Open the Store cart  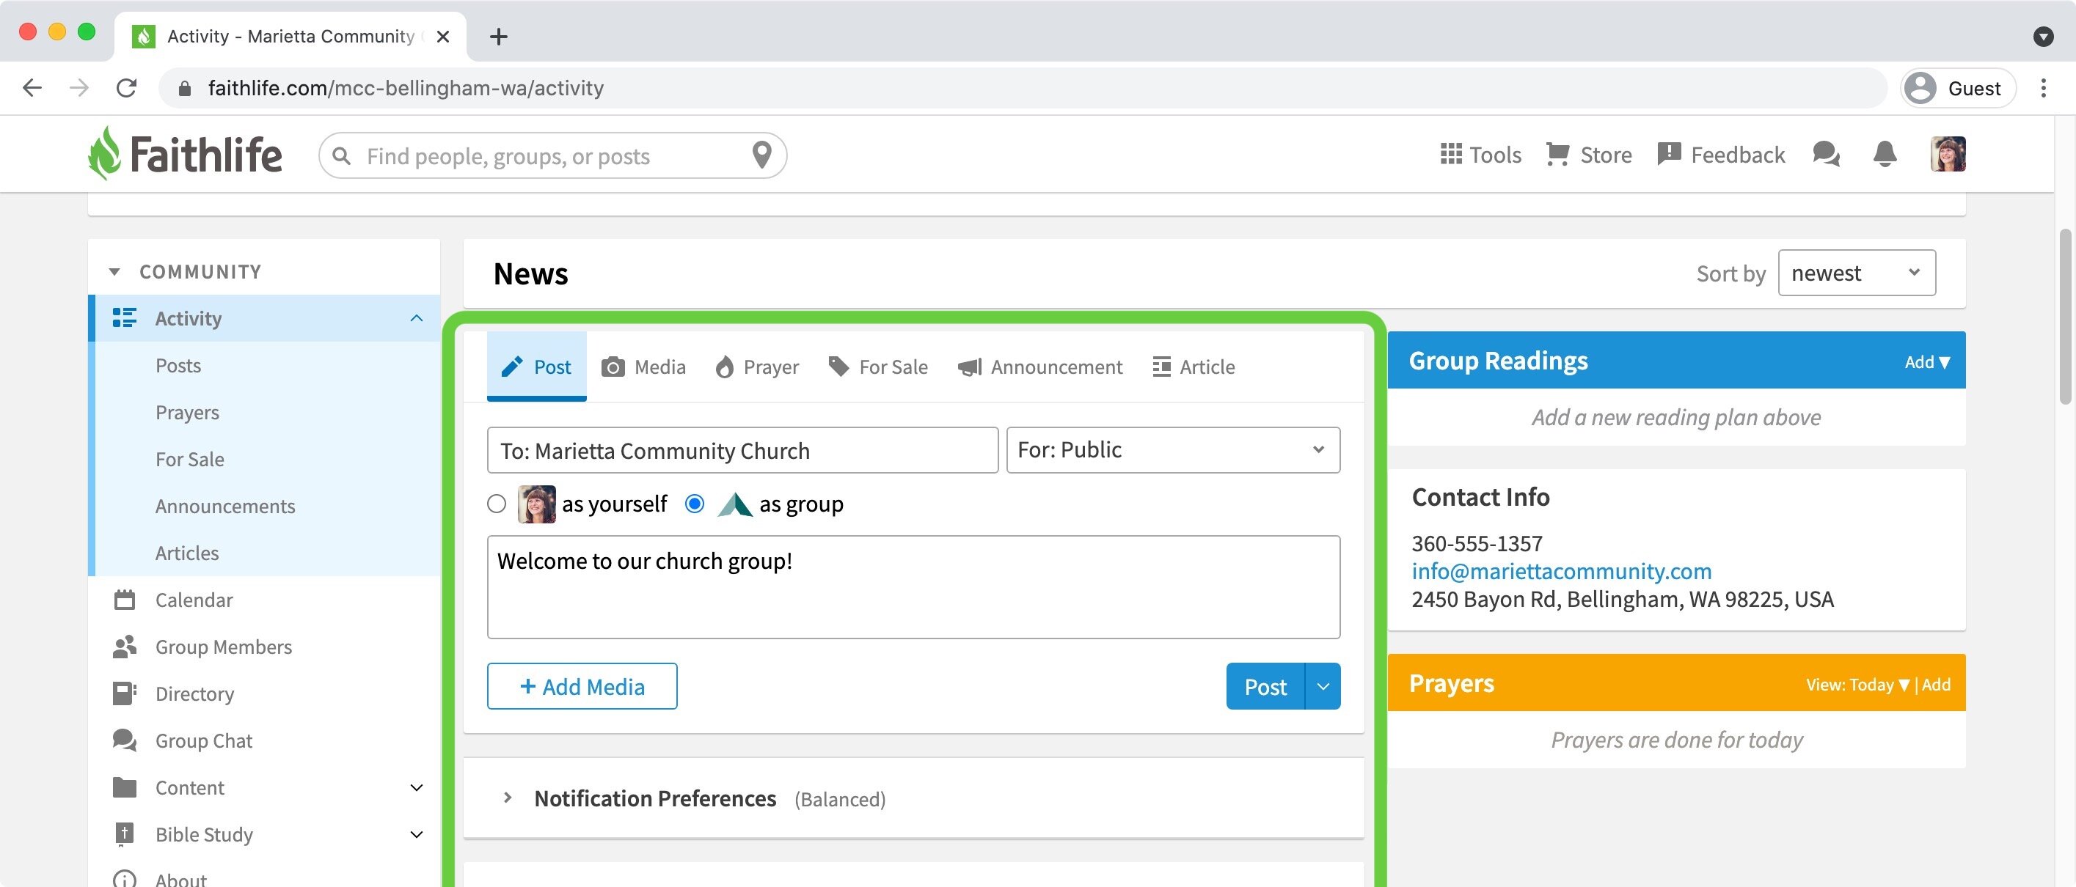(x=1588, y=155)
